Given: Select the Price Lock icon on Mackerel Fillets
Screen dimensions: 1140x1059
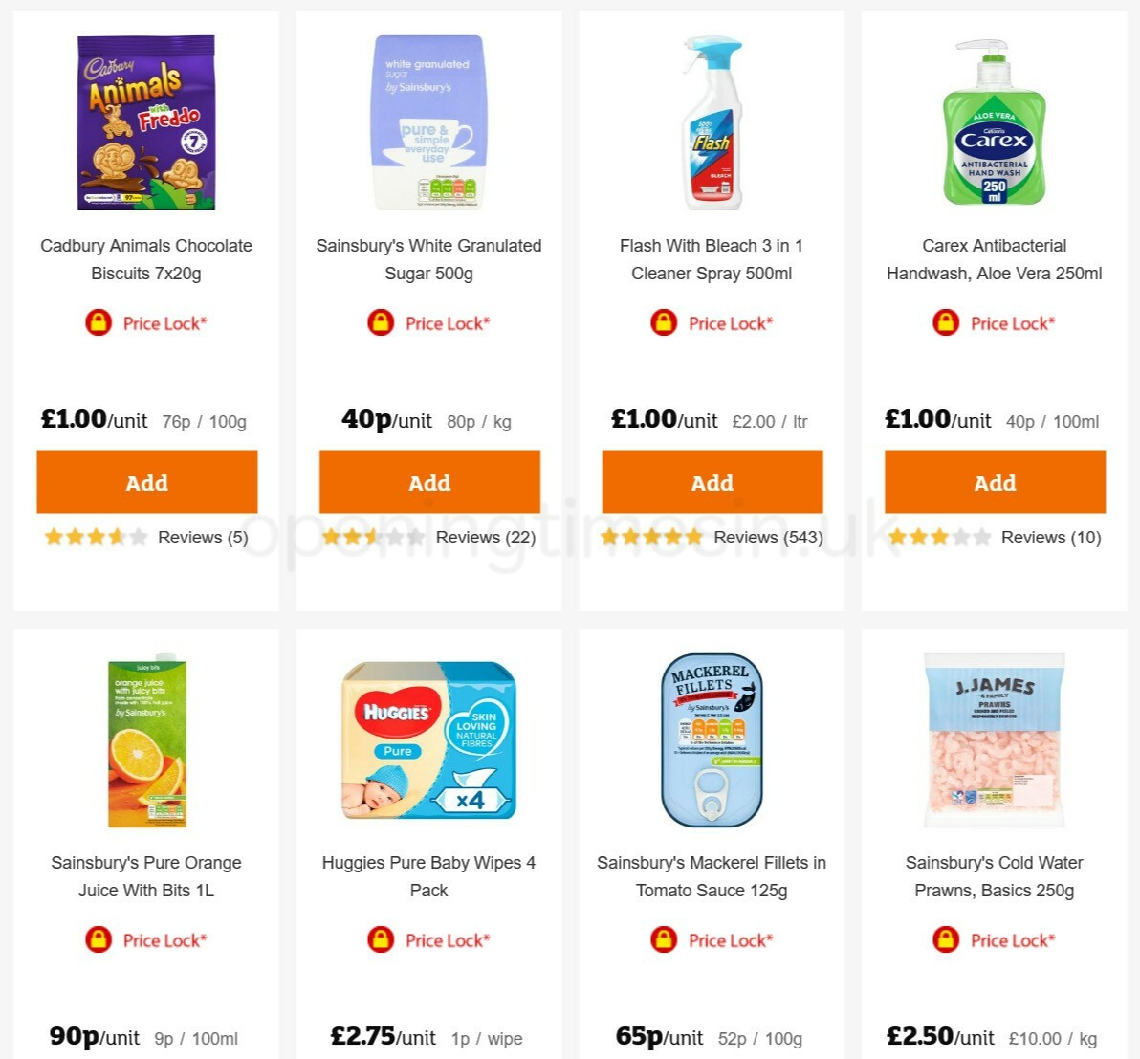Looking at the screenshot, I should pos(664,940).
